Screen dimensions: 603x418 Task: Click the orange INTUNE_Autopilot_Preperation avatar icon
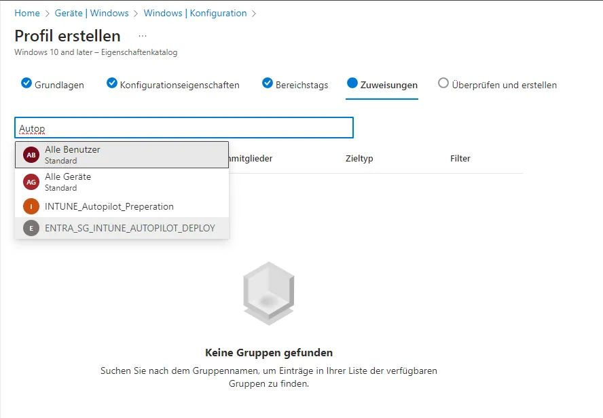31,206
